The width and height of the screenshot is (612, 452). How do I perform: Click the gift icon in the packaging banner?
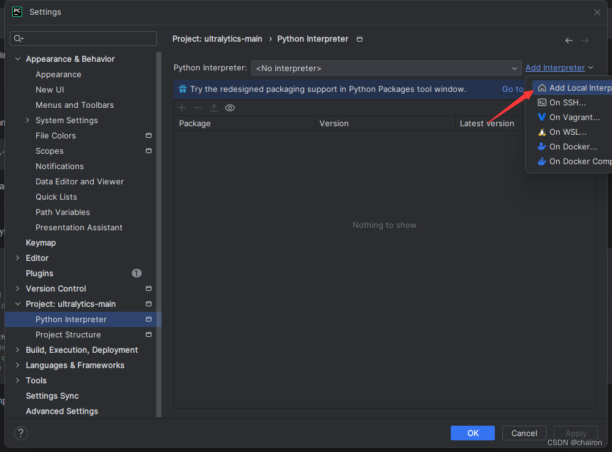tap(183, 89)
